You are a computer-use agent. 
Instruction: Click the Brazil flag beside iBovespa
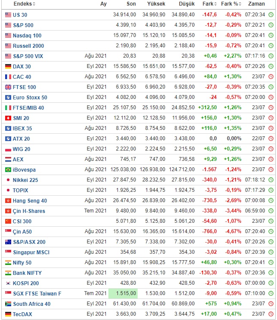tap(8, 169)
